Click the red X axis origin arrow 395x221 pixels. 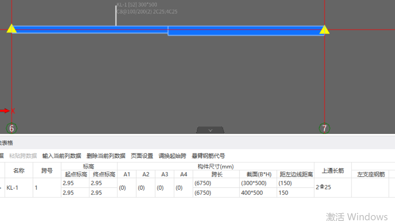(x=5, y=111)
